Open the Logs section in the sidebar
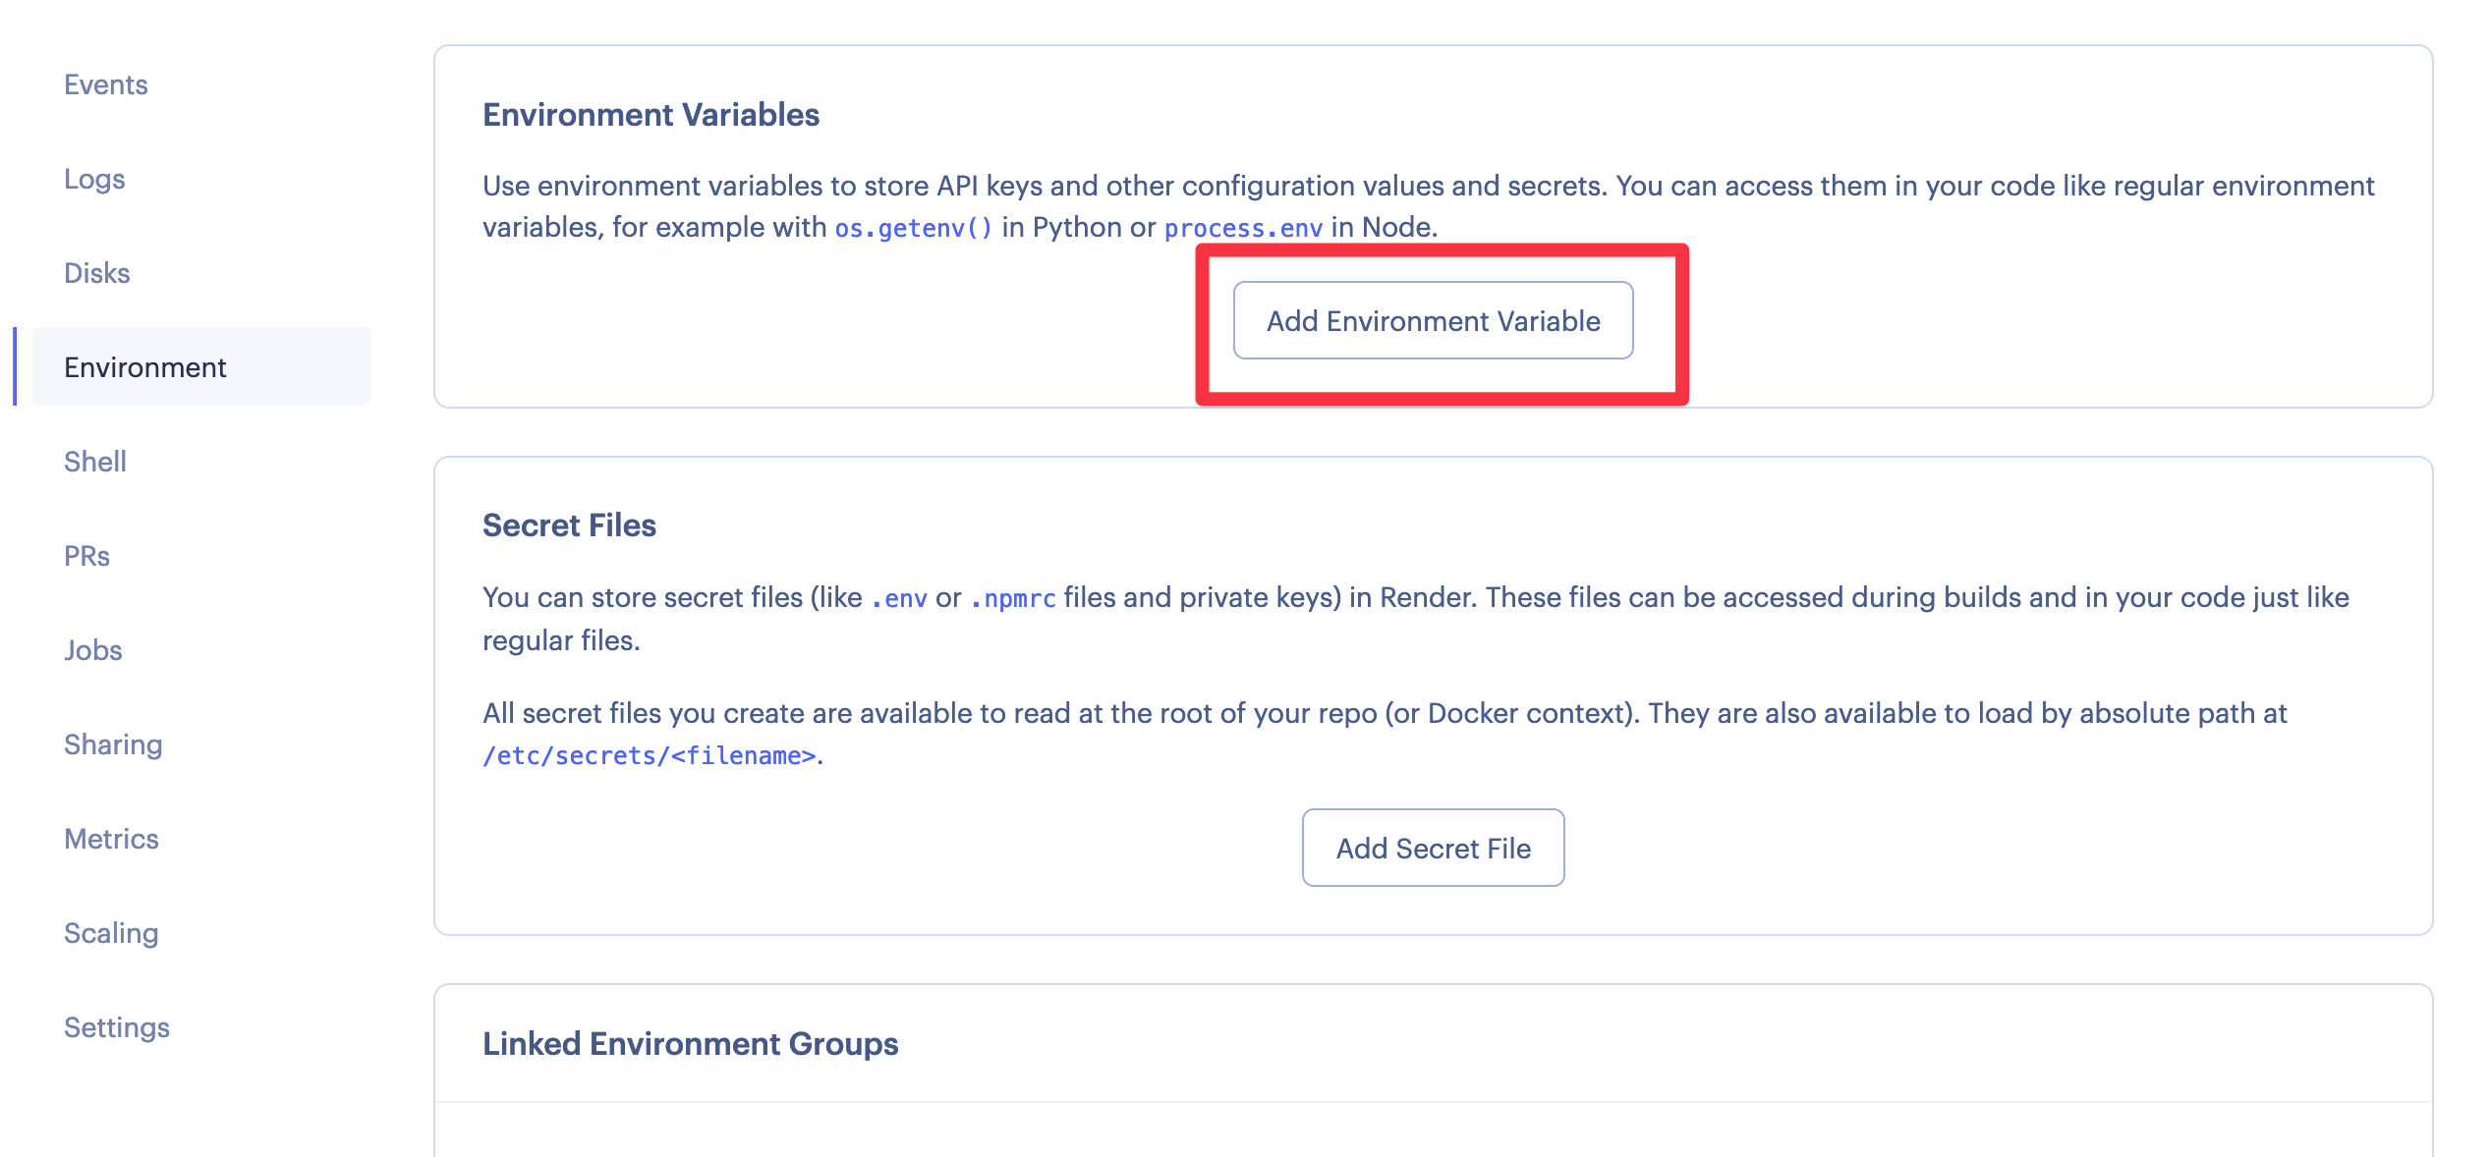 (93, 179)
